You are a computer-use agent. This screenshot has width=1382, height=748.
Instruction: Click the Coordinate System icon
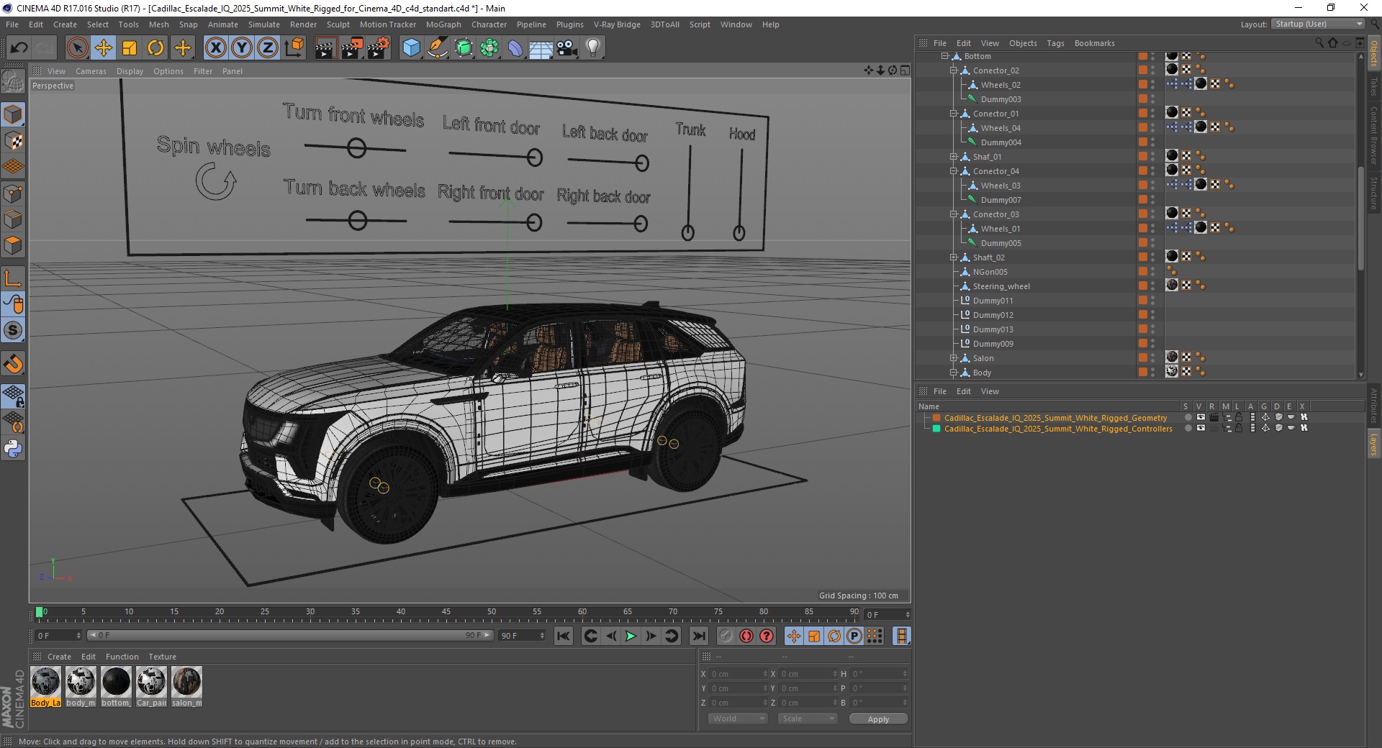pos(294,48)
